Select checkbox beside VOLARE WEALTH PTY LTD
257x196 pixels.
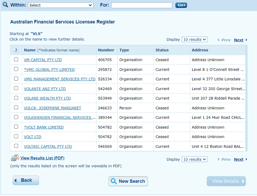(x=16, y=98)
